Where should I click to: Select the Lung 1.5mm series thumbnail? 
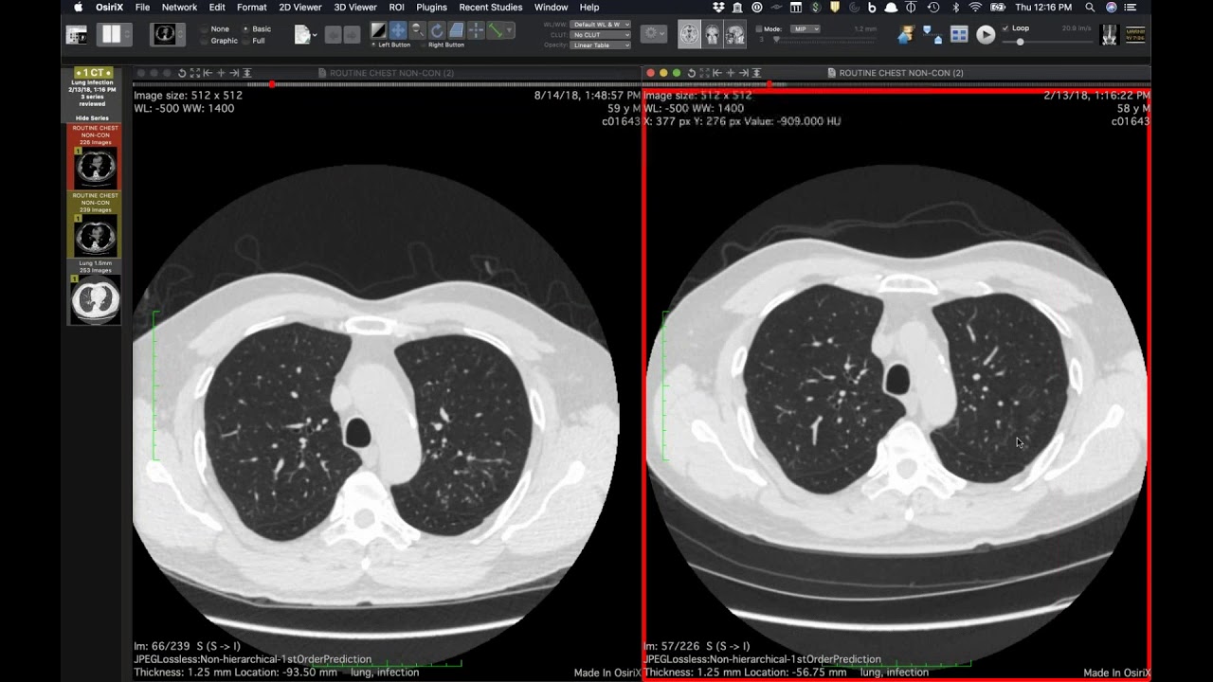[x=94, y=293]
